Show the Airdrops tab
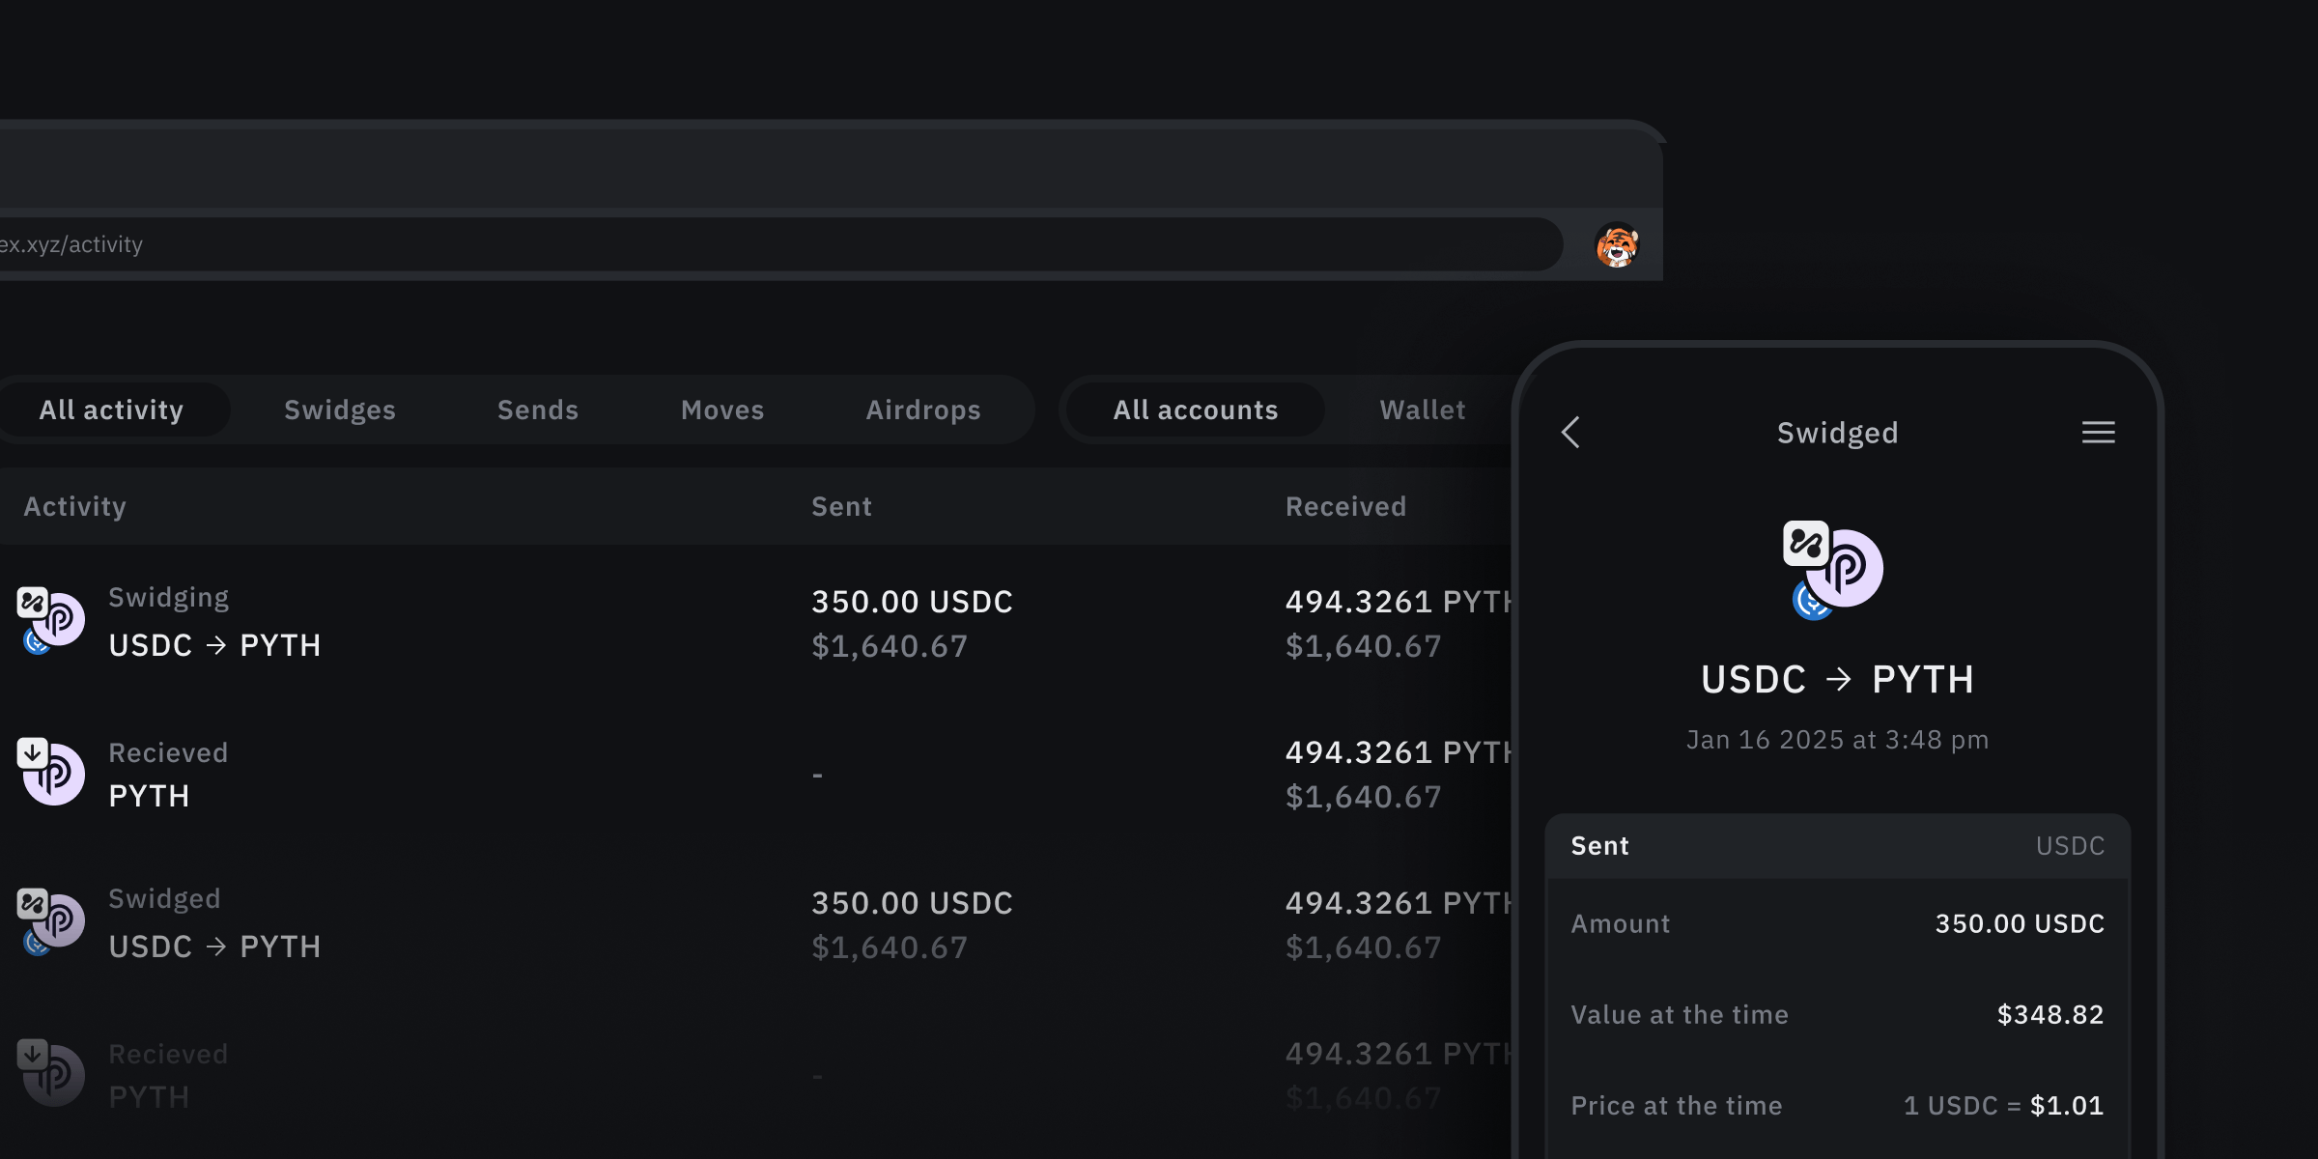 tap(923, 410)
